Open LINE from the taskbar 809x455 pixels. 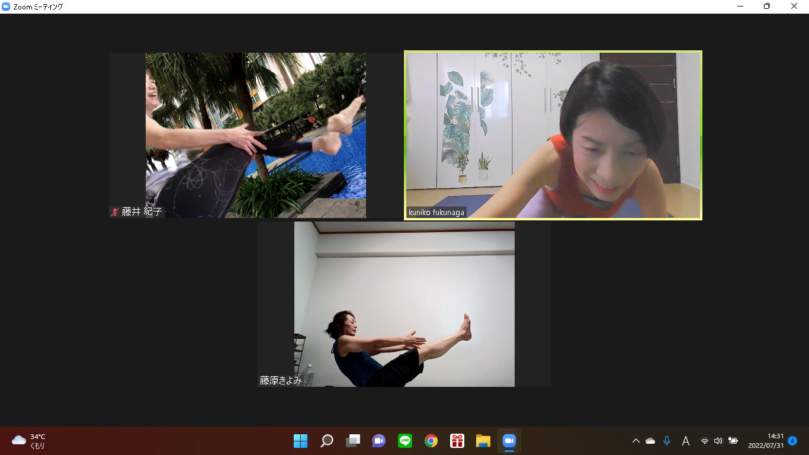point(405,441)
